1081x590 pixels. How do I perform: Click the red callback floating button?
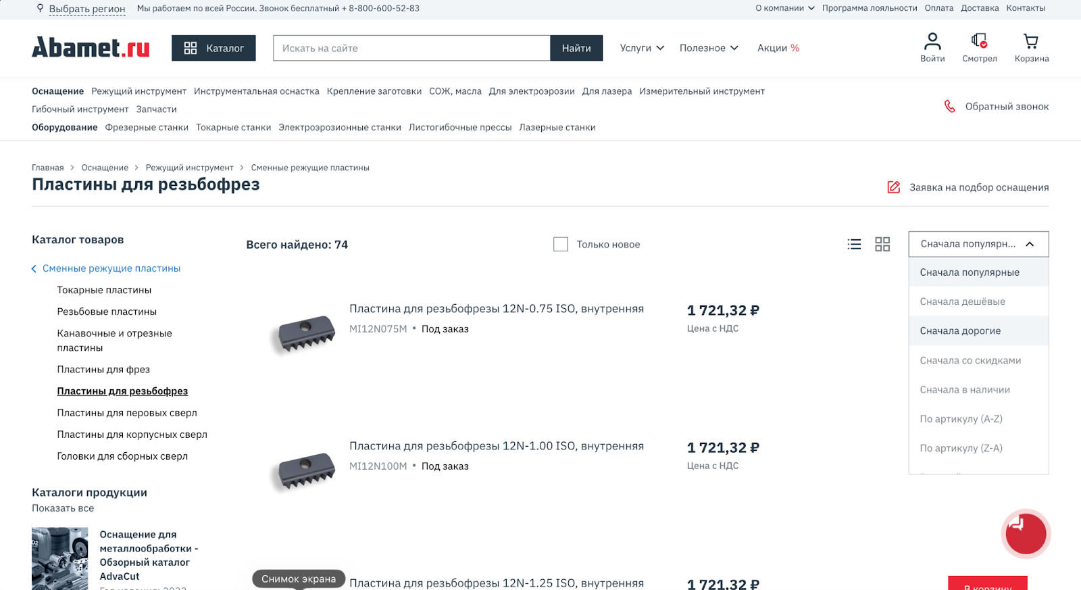[1026, 534]
